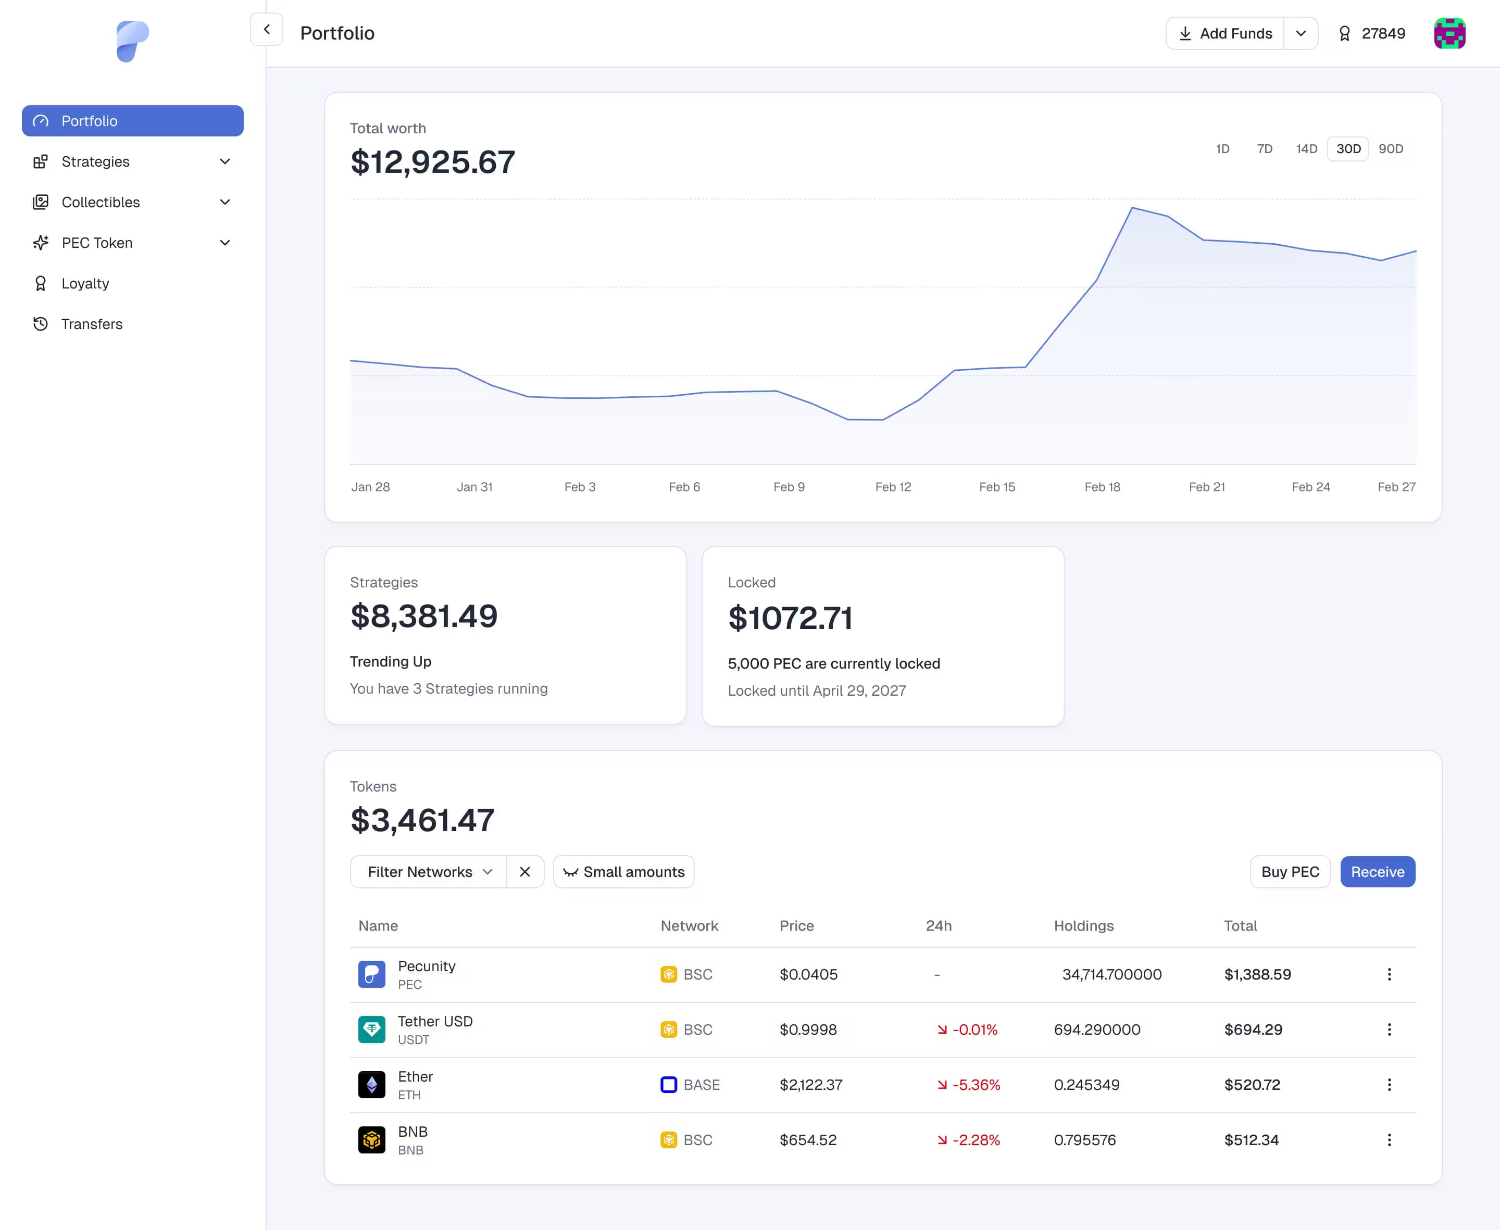Click the Collectibles icon in the sidebar
This screenshot has width=1500, height=1230.
[41, 202]
